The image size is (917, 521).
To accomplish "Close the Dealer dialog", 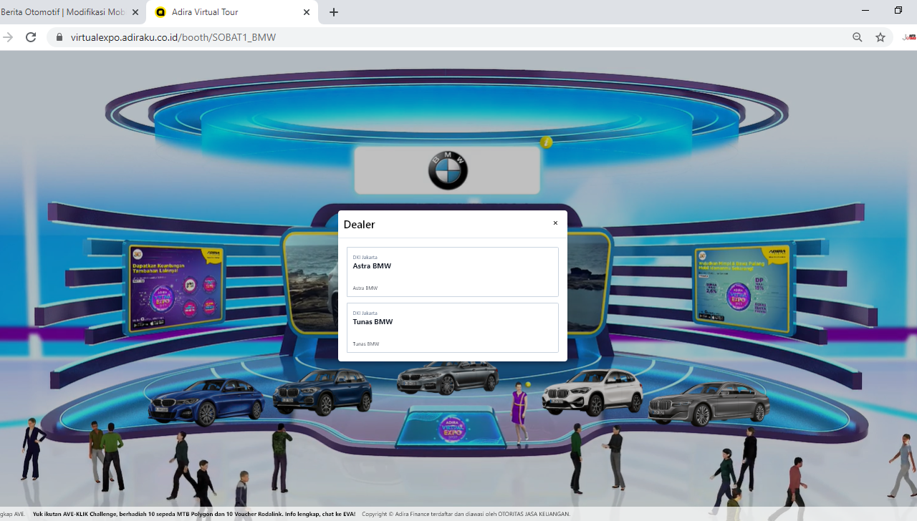I will (555, 223).
